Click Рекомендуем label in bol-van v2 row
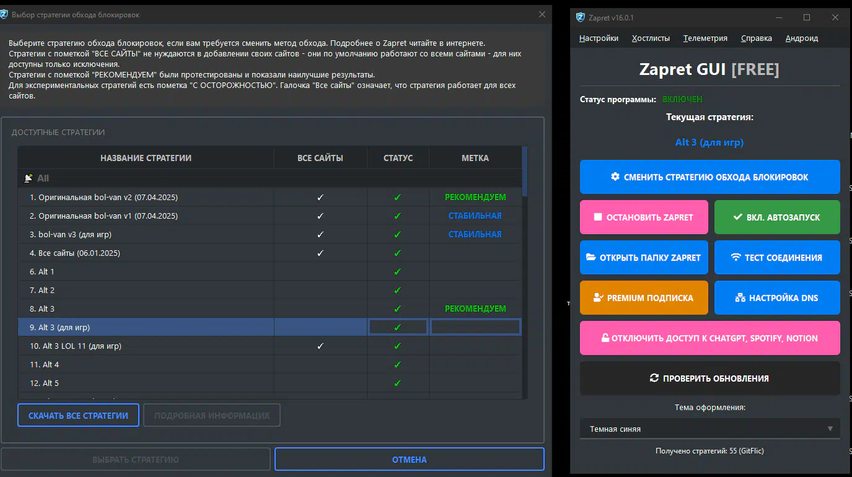852x477 pixels. pyautogui.click(x=475, y=197)
